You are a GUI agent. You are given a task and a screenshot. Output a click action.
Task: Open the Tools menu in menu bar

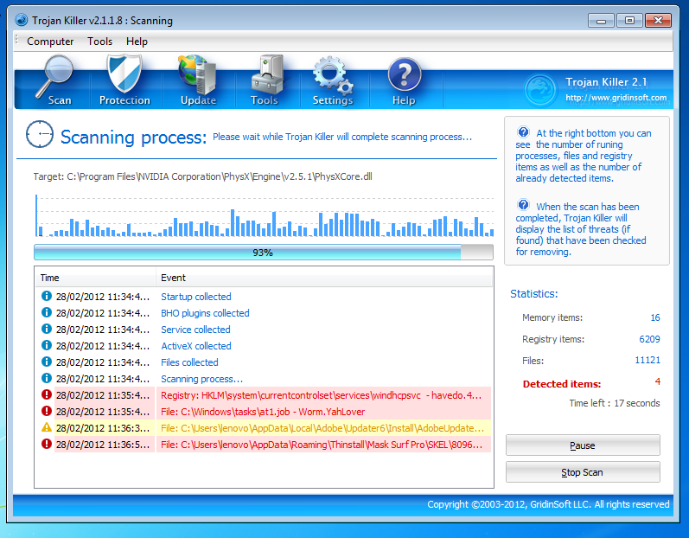tap(99, 41)
